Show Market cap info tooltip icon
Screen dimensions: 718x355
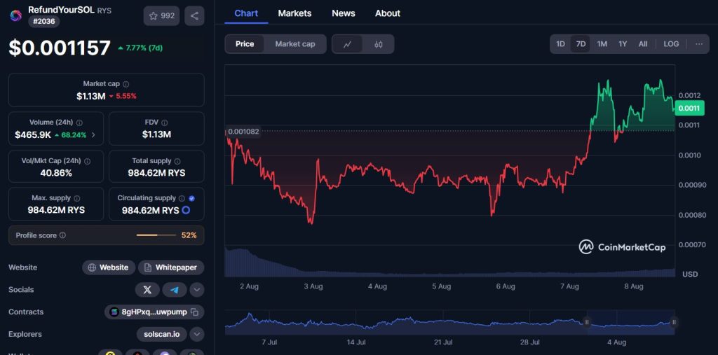(126, 84)
